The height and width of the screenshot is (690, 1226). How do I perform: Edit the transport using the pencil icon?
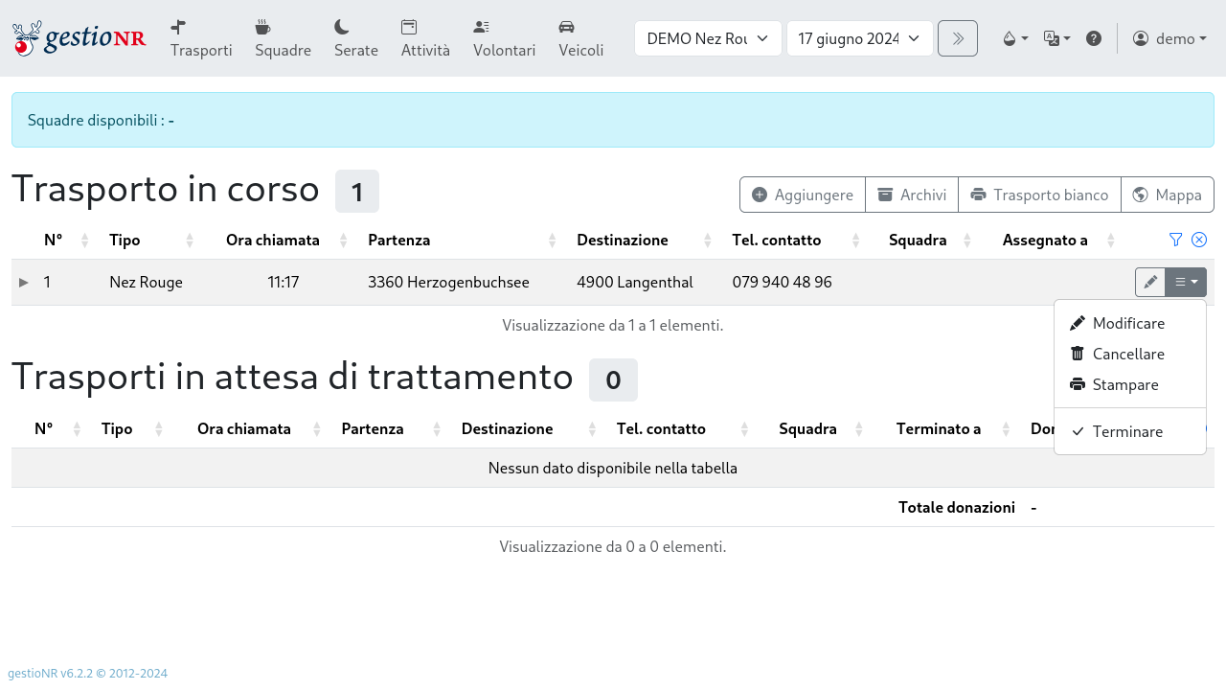tap(1149, 282)
